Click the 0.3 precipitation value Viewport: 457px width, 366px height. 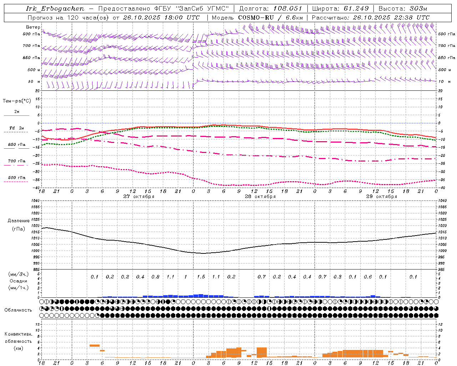(x=337, y=277)
